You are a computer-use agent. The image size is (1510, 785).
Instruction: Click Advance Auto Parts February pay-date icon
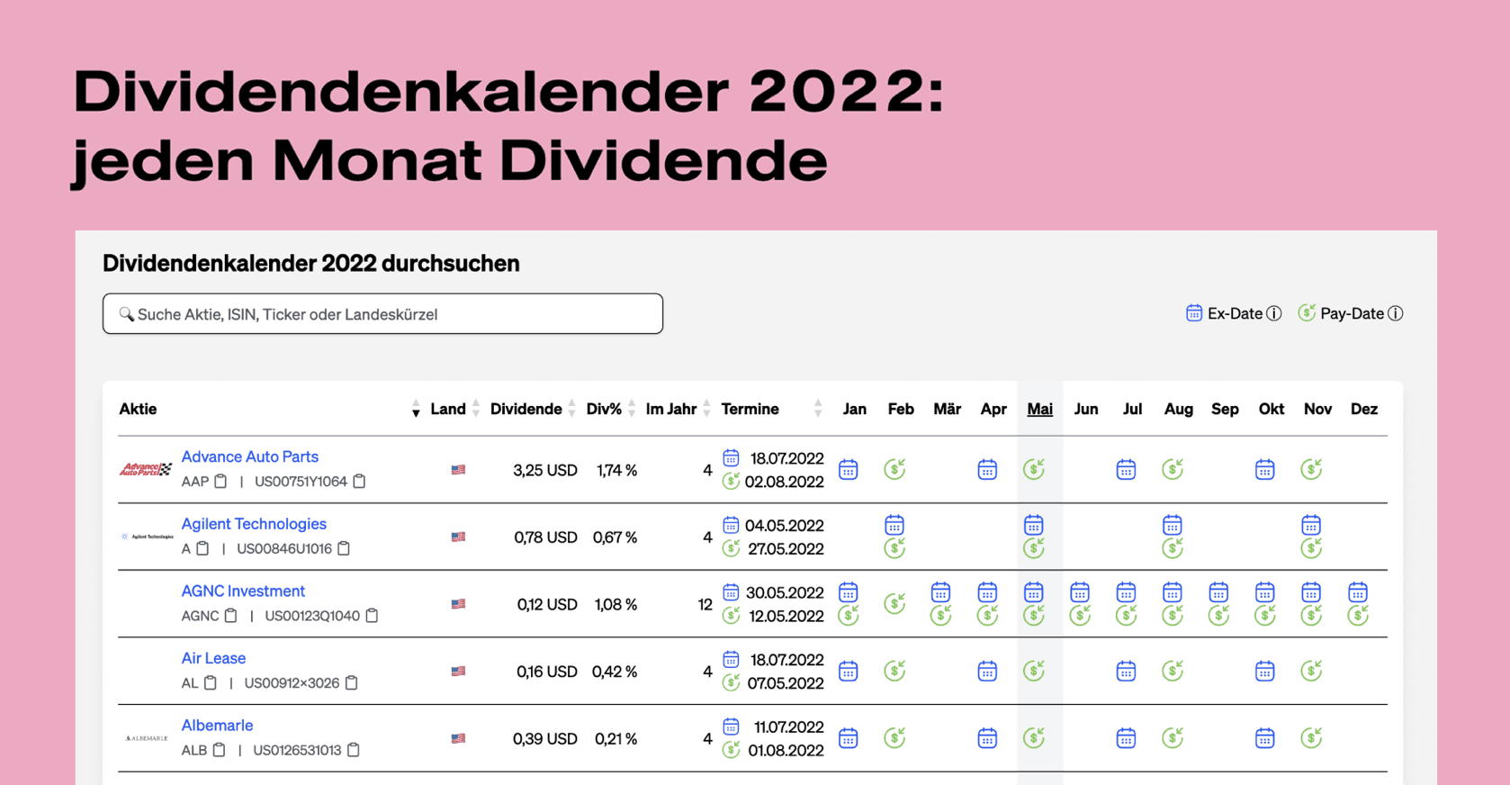point(894,469)
